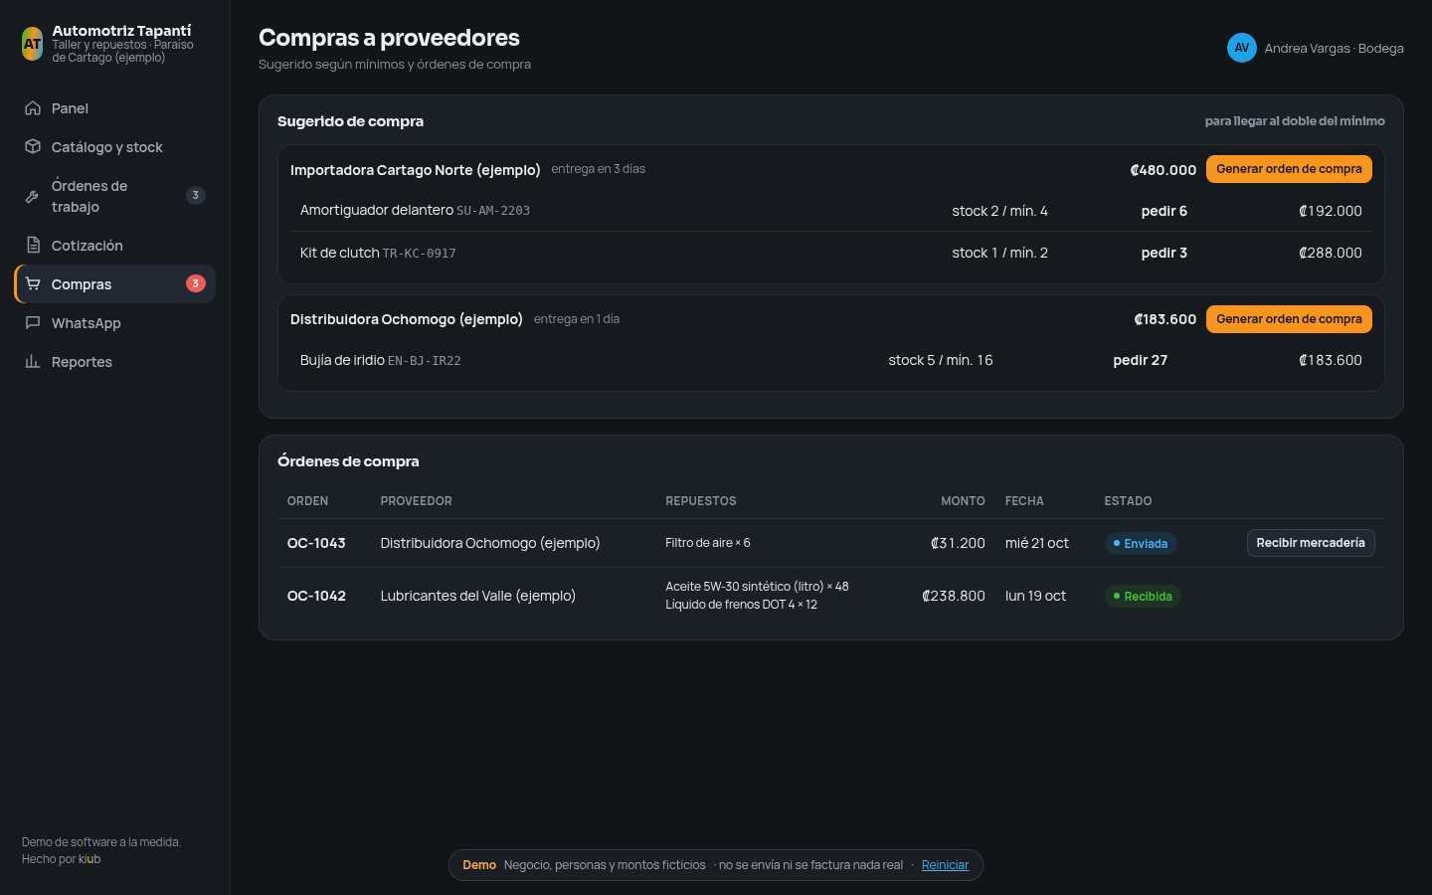This screenshot has height=895, width=1432.
Task: Click the Importadora Cartago Norte supplier heading
Action: click(x=416, y=170)
